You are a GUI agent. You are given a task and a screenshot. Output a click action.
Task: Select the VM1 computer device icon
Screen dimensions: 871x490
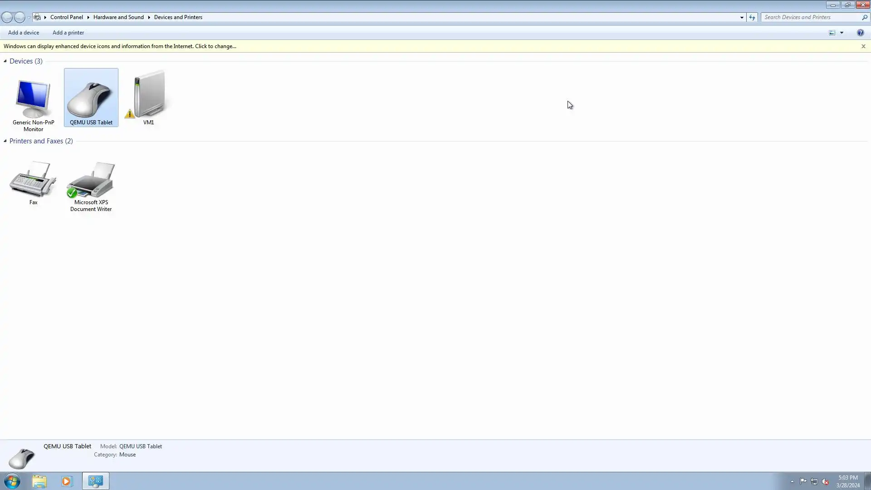click(x=148, y=95)
